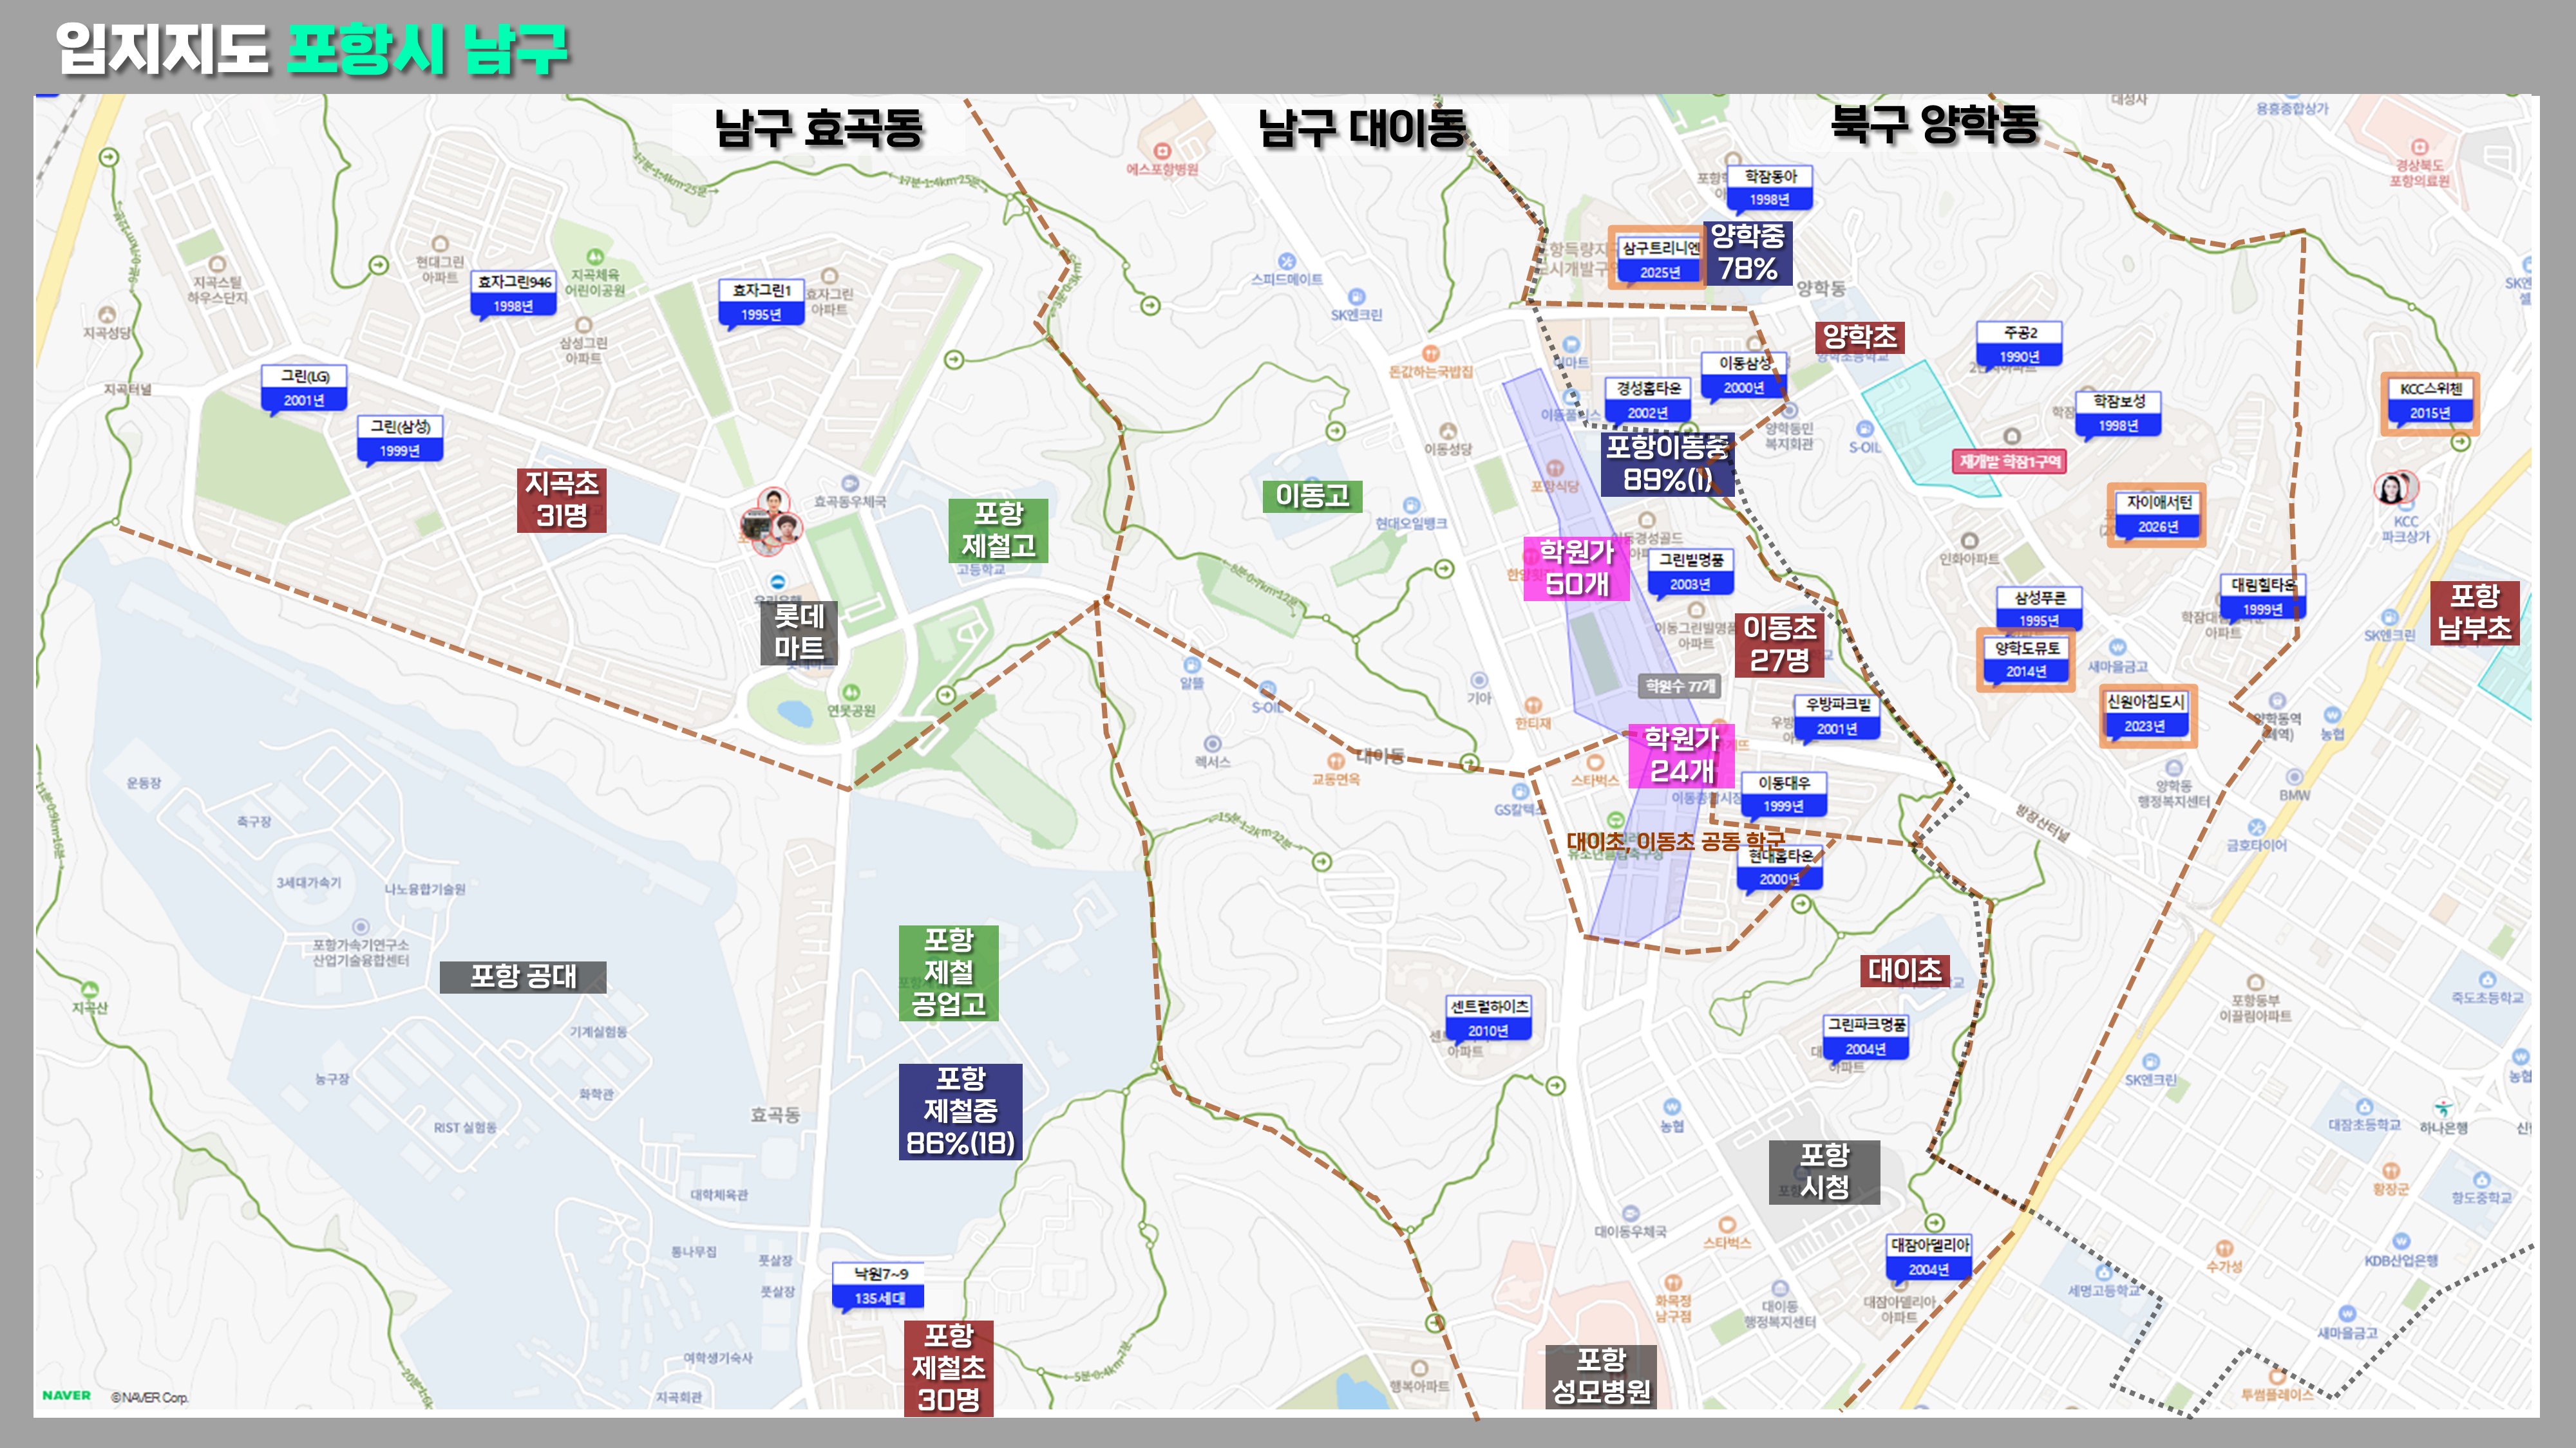The image size is (2576, 1448).
Task: Click the 대잠아델리아 2004년 marker
Action: click(x=1929, y=1257)
